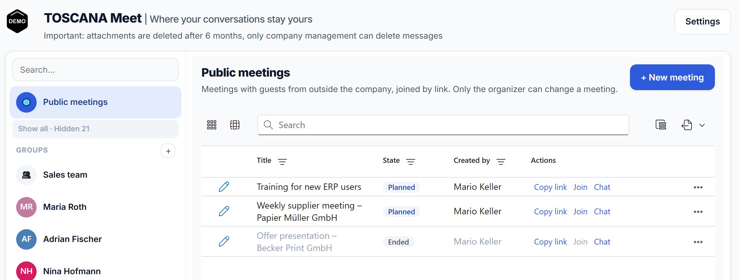
Task: Expand the export dropdown chevron
Action: coord(702,126)
